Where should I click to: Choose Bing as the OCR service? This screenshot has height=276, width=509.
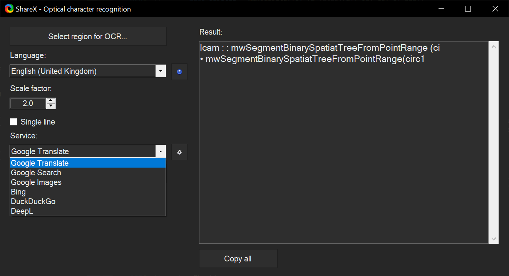(x=18, y=191)
